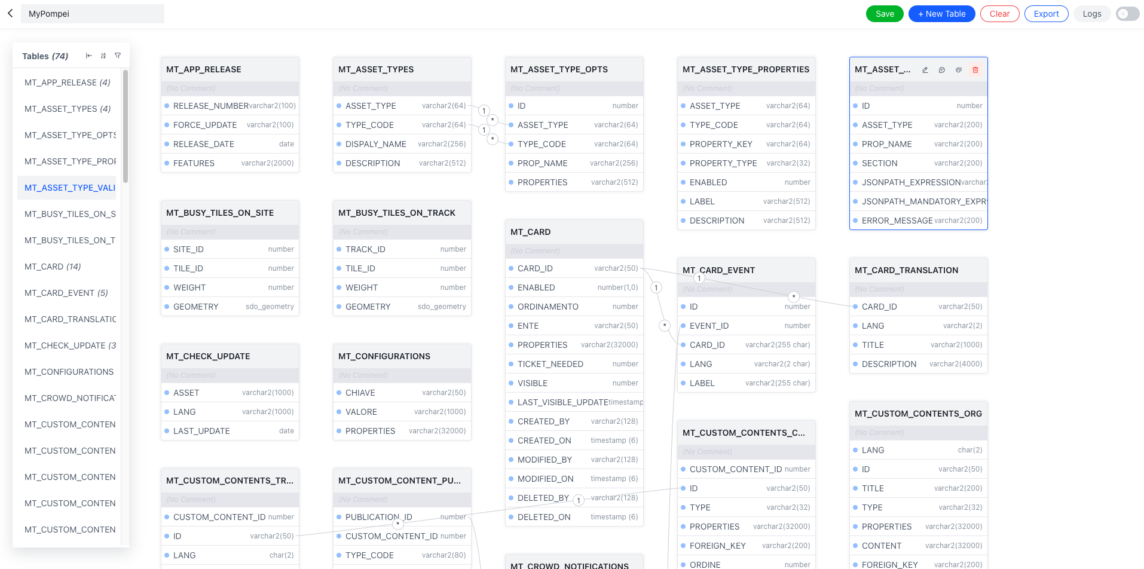This screenshot has height=569, width=1144.
Task: Filter the tables list using the funnel icon
Action: click(x=118, y=56)
